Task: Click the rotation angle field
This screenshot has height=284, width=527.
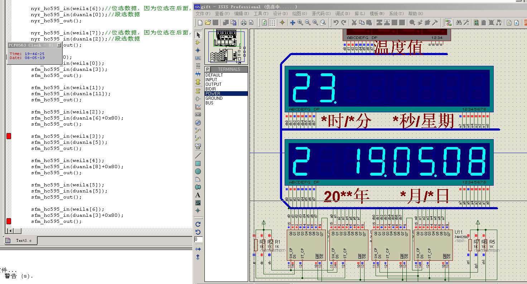Action: point(198,240)
